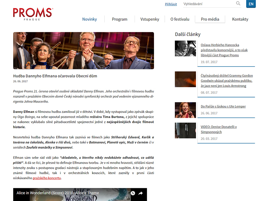Switch language with the EN button
Image resolution: width=269 pixels, height=201 pixels.
tap(251, 4)
